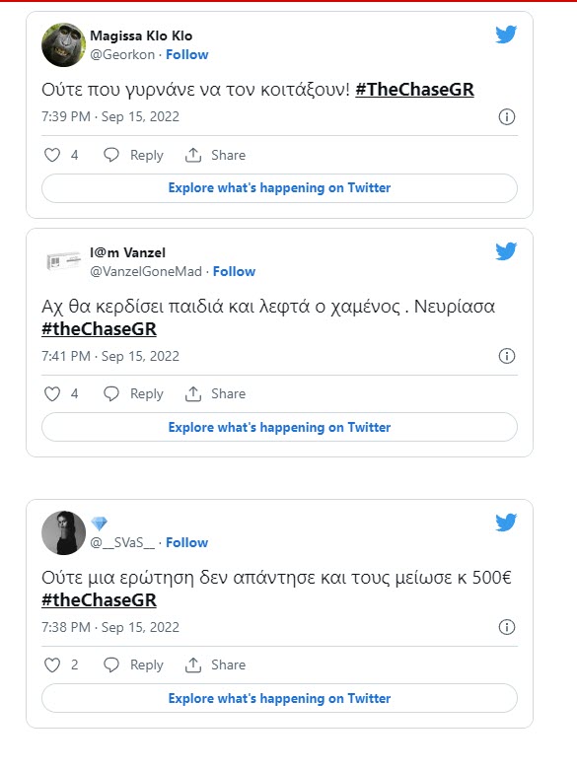
Task: Click the Twitter bird icon on Magissa Klo Klo's tweet
Action: tap(506, 35)
